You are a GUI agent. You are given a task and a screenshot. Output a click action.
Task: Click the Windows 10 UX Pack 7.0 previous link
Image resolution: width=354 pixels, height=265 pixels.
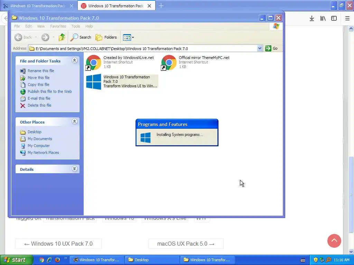coord(58,244)
